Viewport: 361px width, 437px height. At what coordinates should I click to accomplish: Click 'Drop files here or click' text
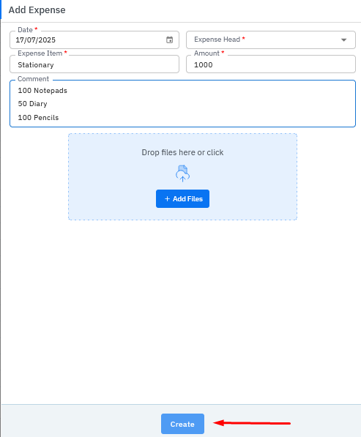[x=182, y=152]
